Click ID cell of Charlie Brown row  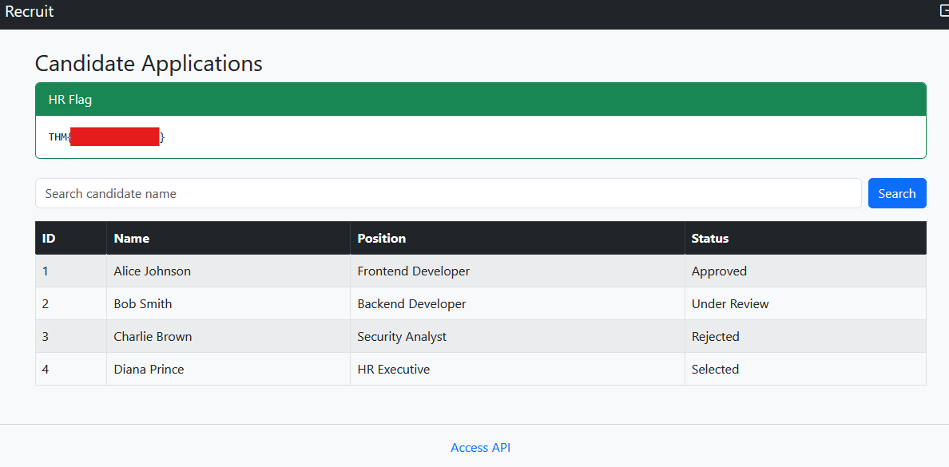[71, 336]
